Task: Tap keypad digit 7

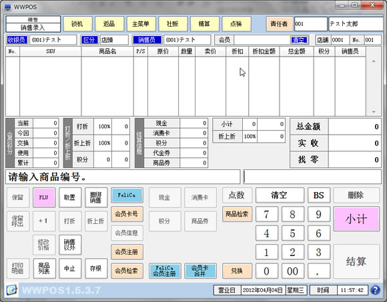Action: (266, 214)
